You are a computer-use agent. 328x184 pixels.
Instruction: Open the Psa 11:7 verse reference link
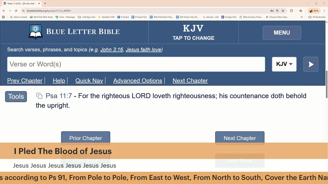tap(59, 96)
